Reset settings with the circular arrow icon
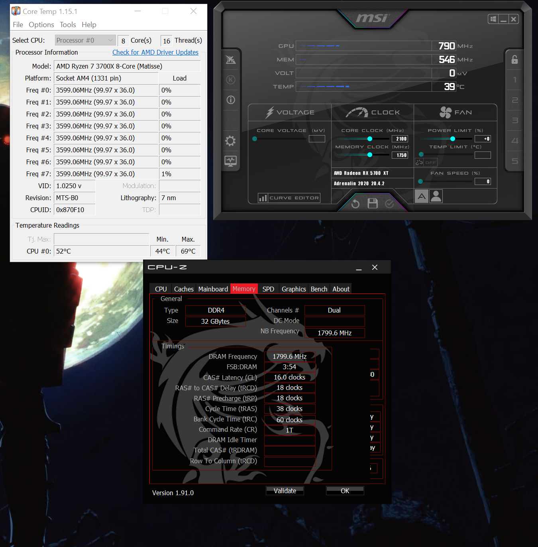This screenshot has height=547, width=538. (355, 204)
